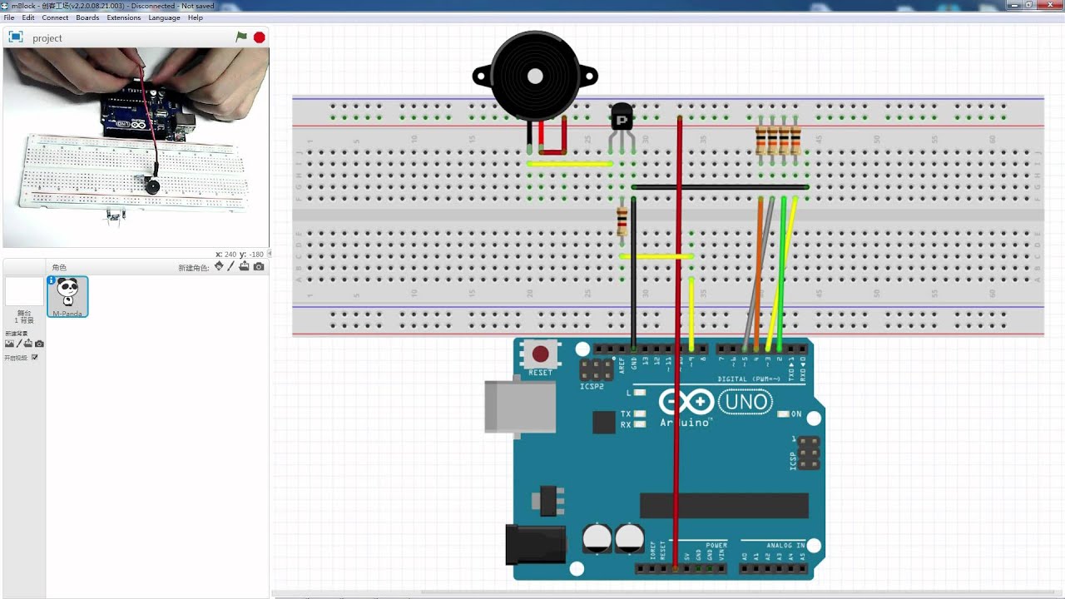
Task: Click the Arduino RESET button
Action: (540, 354)
